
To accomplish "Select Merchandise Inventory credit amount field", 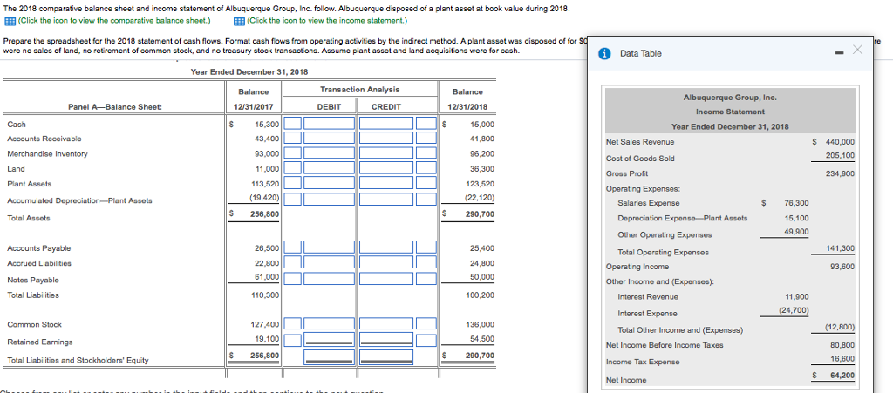I will pyautogui.click(x=386, y=152).
